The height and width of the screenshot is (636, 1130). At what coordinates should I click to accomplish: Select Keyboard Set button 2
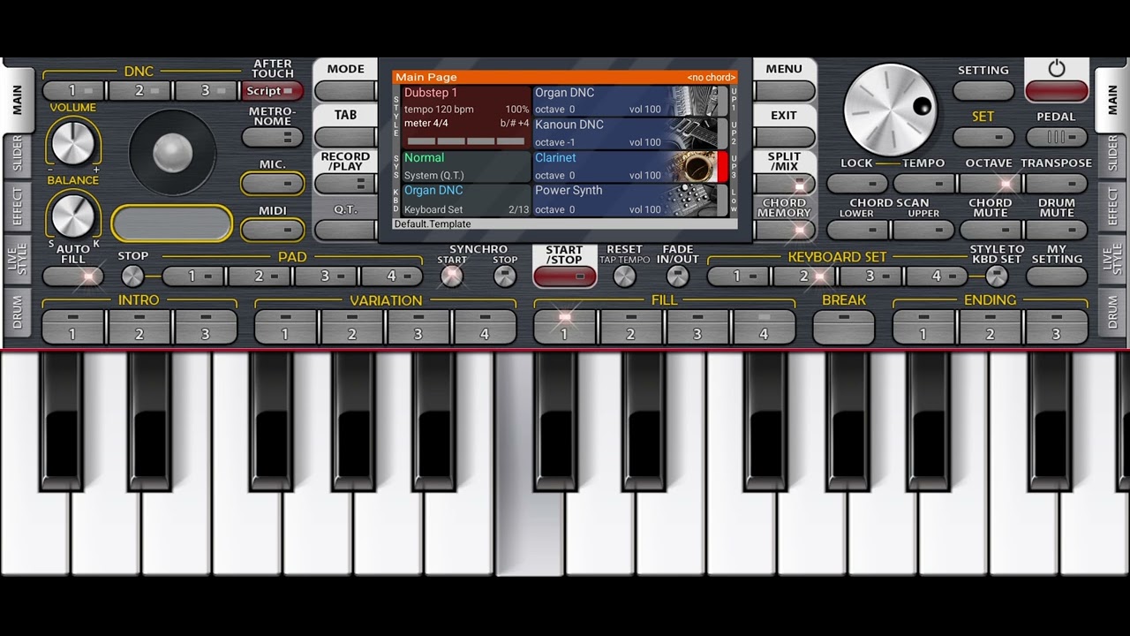point(804,276)
